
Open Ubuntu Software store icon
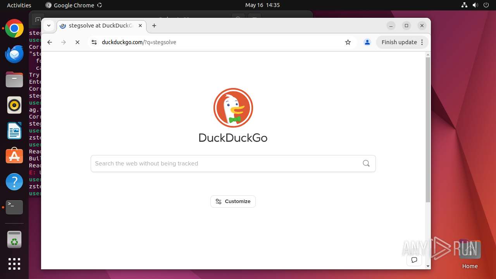pyautogui.click(x=14, y=156)
